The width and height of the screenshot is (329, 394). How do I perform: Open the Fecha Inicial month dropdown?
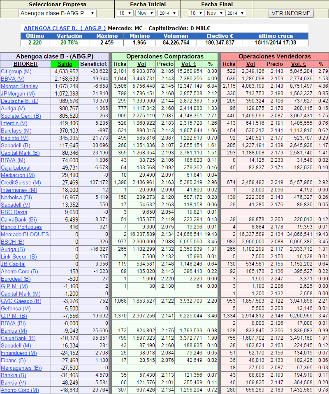pos(145,13)
